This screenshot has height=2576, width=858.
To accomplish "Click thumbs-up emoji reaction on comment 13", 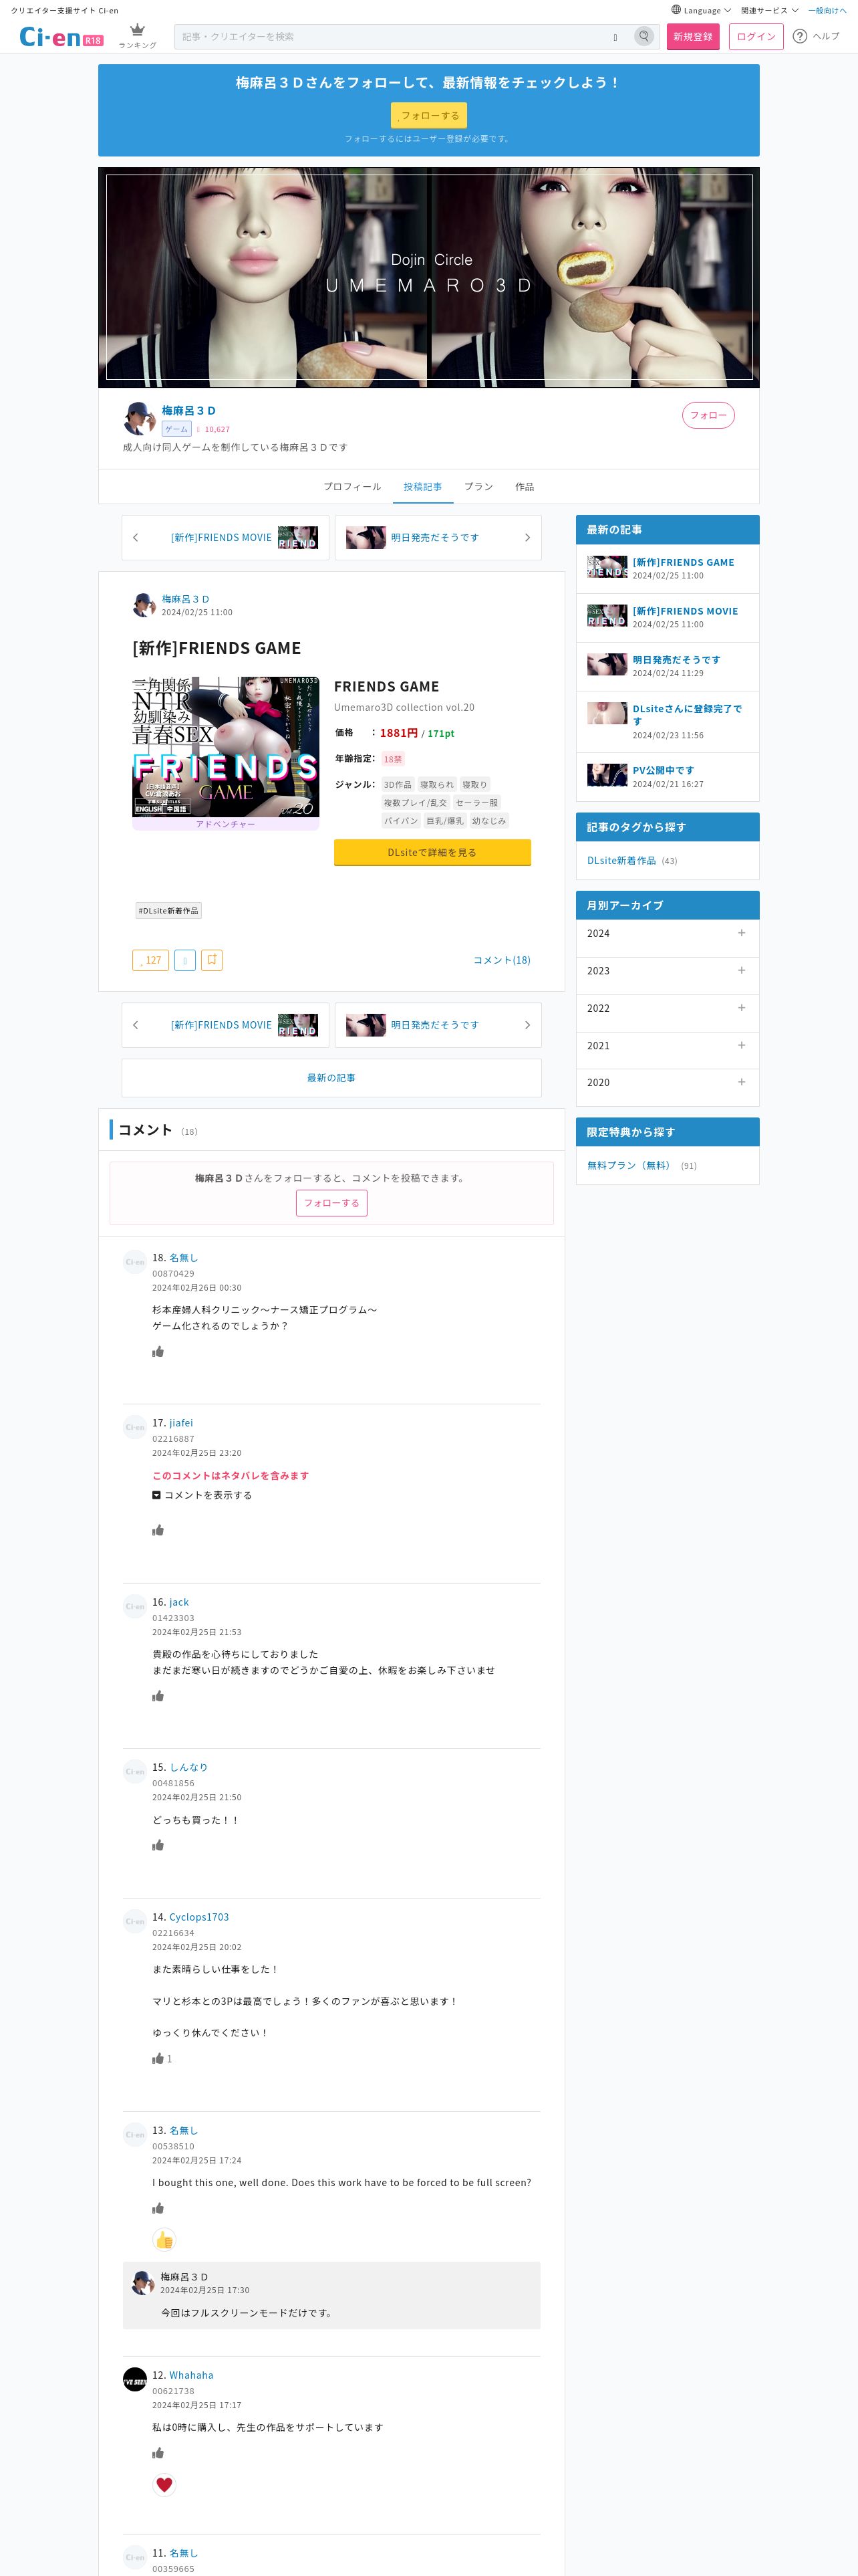I will pos(165,2240).
